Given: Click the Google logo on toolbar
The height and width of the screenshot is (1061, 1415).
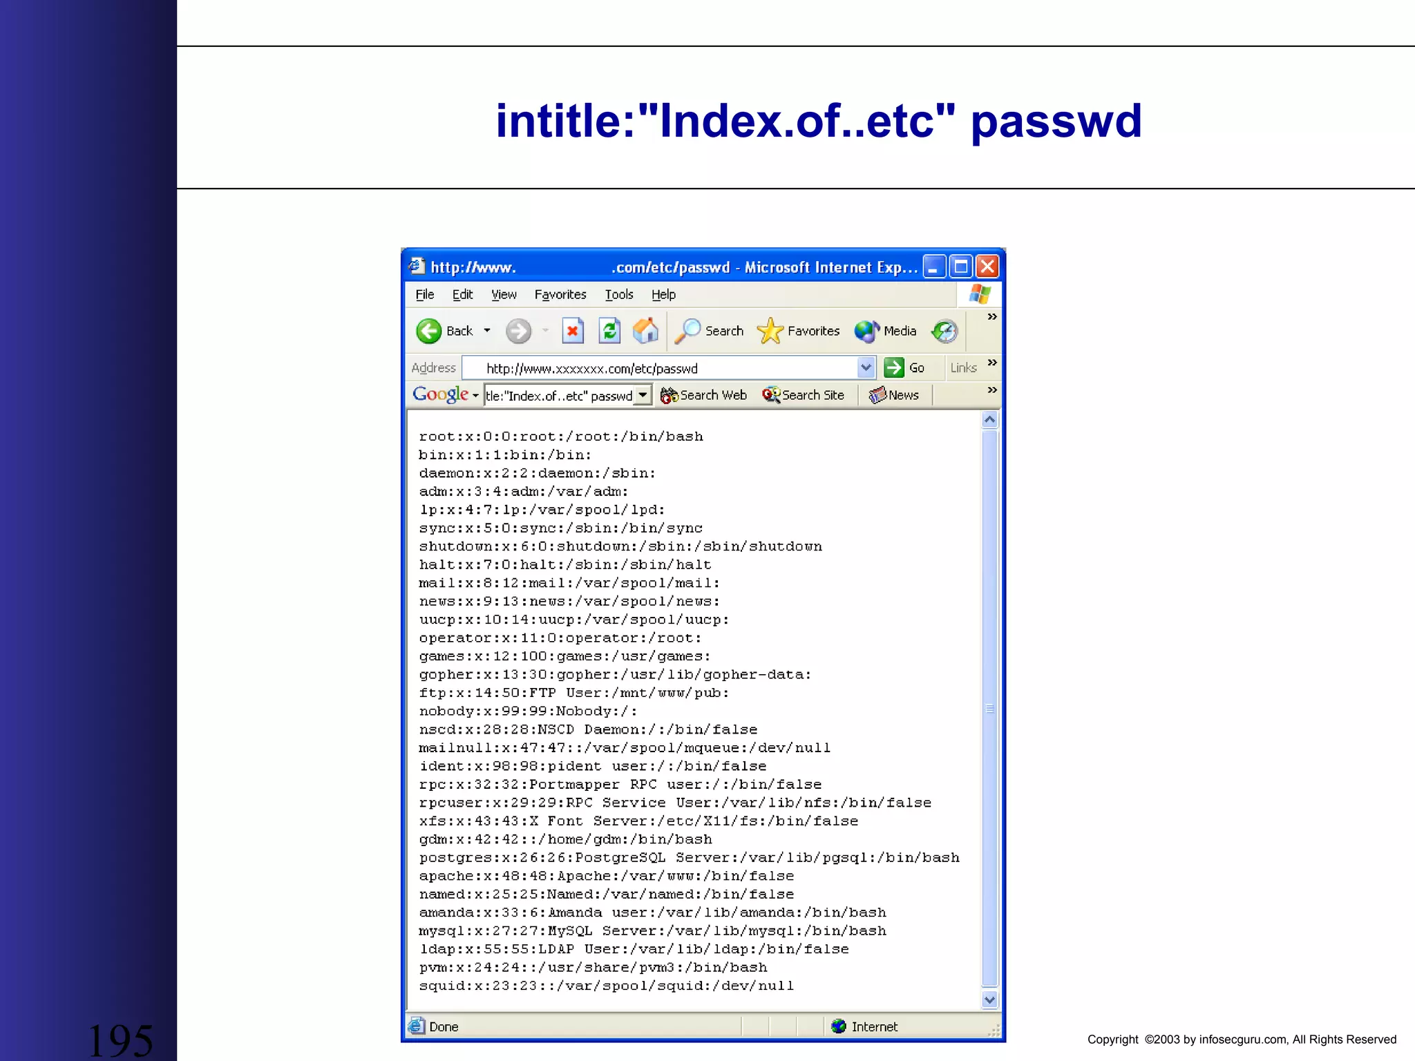Looking at the screenshot, I should coord(441,394).
